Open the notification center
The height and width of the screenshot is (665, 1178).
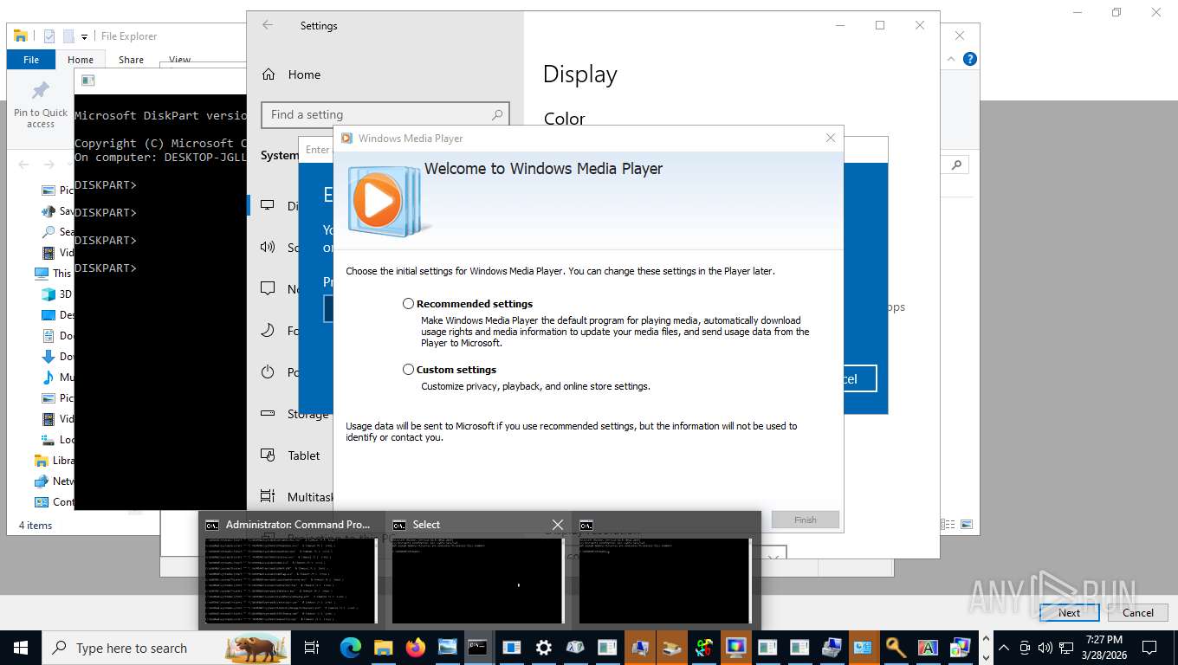[x=1149, y=648]
